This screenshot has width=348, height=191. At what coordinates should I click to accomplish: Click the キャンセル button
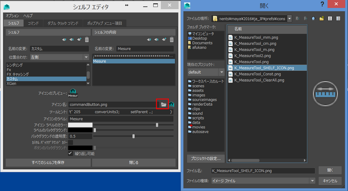click(x=330, y=181)
